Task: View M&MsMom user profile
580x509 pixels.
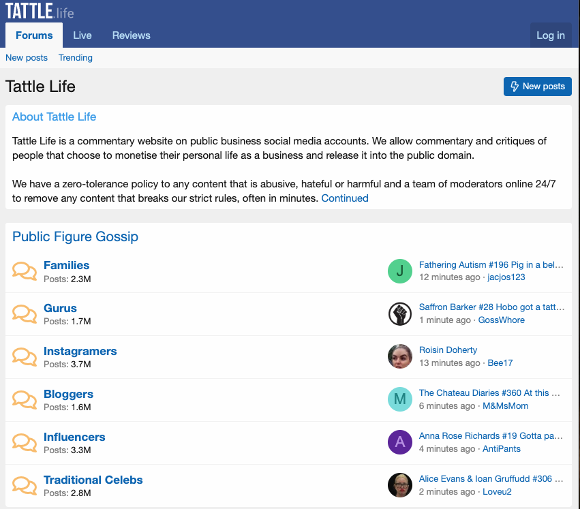Action: [505, 406]
